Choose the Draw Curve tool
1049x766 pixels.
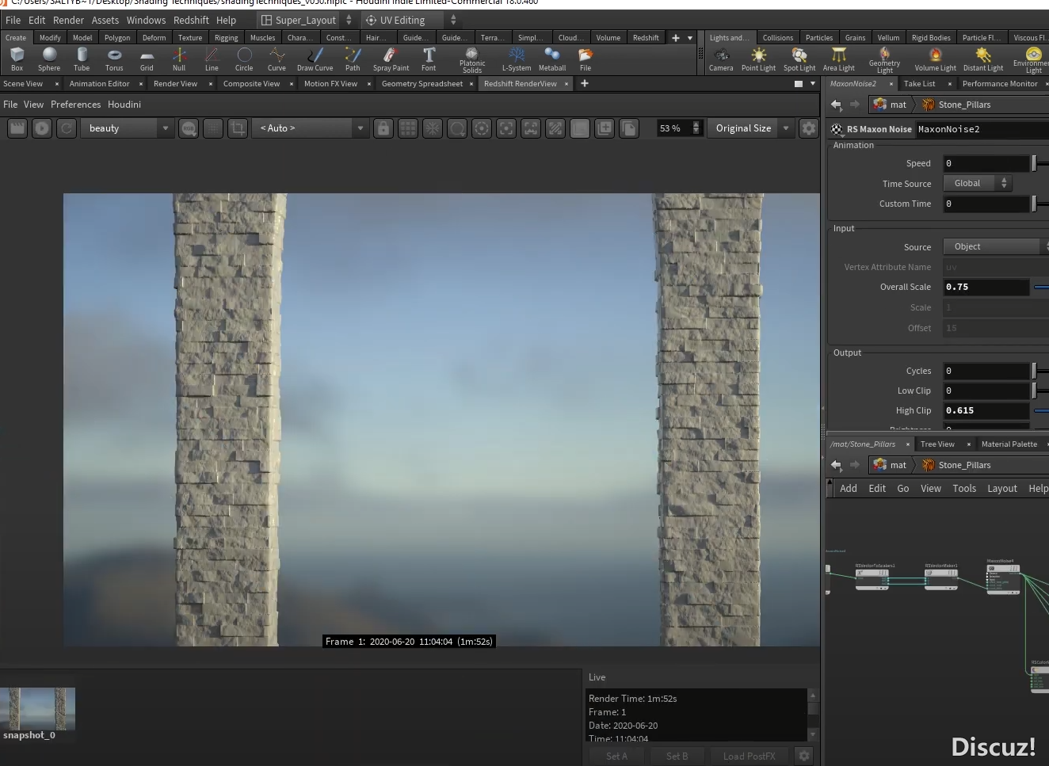point(315,59)
